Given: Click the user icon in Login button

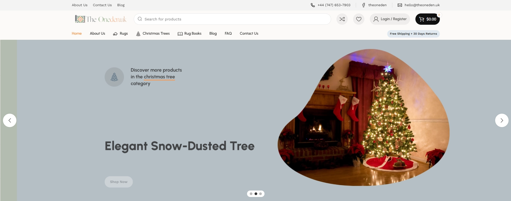Looking at the screenshot, I should click(376, 19).
